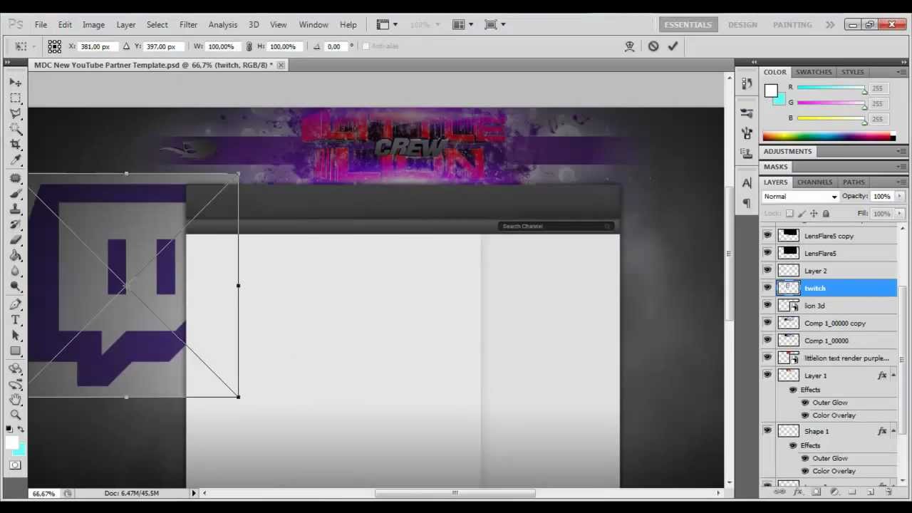Select the Rectangle shape tool
Viewport: 912px width, 513px height.
15,351
